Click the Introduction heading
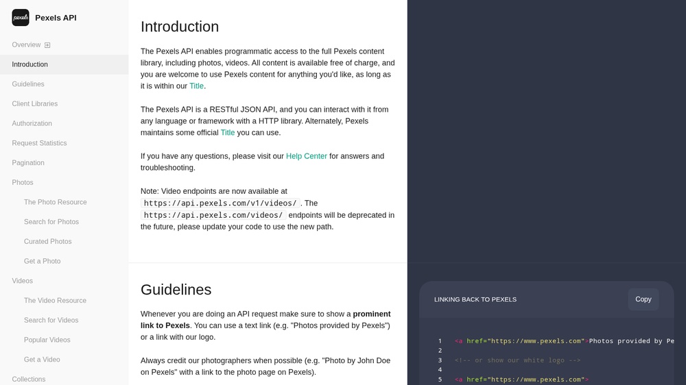686x385 pixels. (179, 27)
